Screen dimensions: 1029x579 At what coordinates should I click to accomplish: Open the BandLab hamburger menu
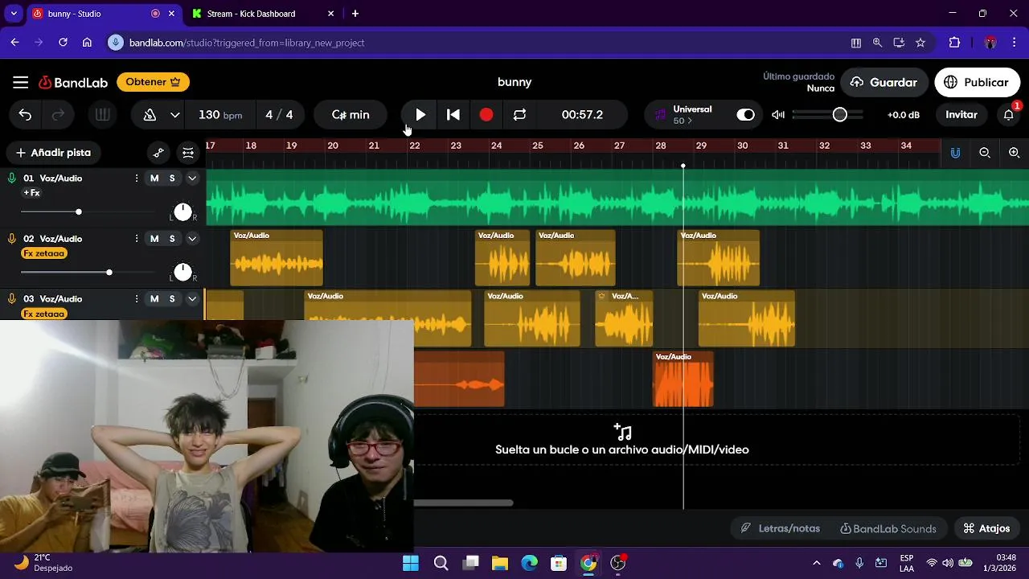click(21, 82)
